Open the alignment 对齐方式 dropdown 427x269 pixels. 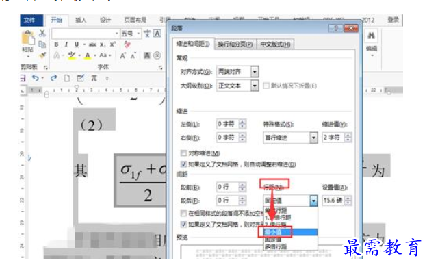255,72
